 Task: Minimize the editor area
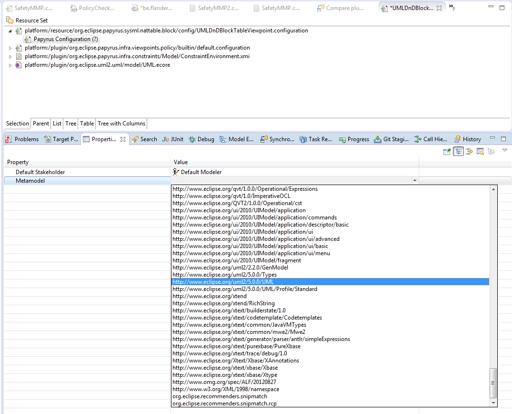pyautogui.click(x=491, y=7)
